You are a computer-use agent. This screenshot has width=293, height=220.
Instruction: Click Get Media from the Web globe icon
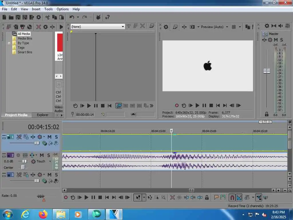click(29, 27)
